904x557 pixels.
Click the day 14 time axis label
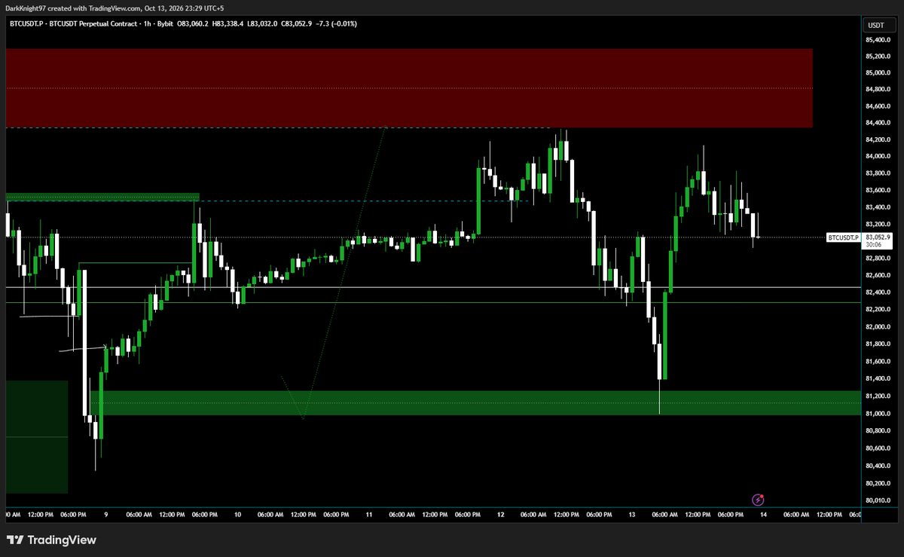[x=763, y=515]
